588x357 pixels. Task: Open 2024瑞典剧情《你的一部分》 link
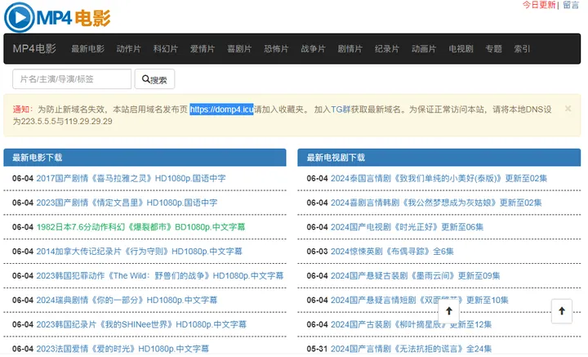127,300
